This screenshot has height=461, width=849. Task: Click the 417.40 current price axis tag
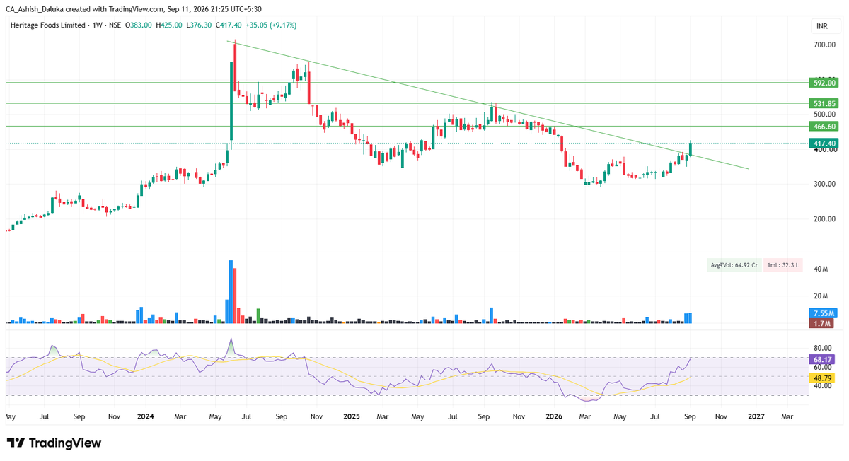coord(822,143)
